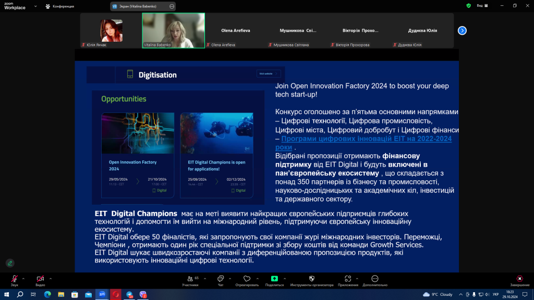Show next participants with the blue arrow
The height and width of the screenshot is (300, 534).
[x=462, y=31]
